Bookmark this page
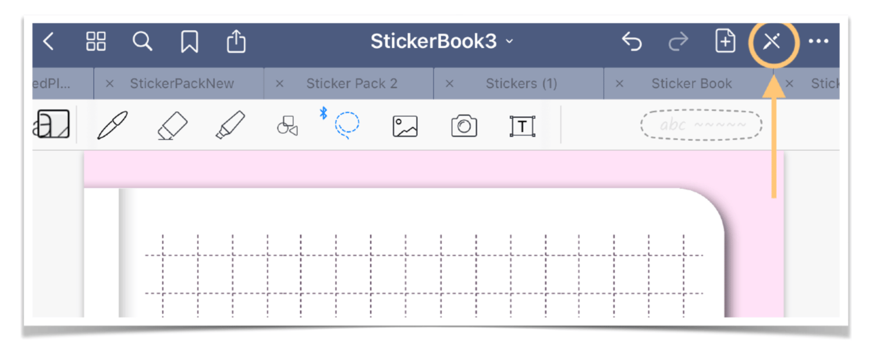 [189, 42]
